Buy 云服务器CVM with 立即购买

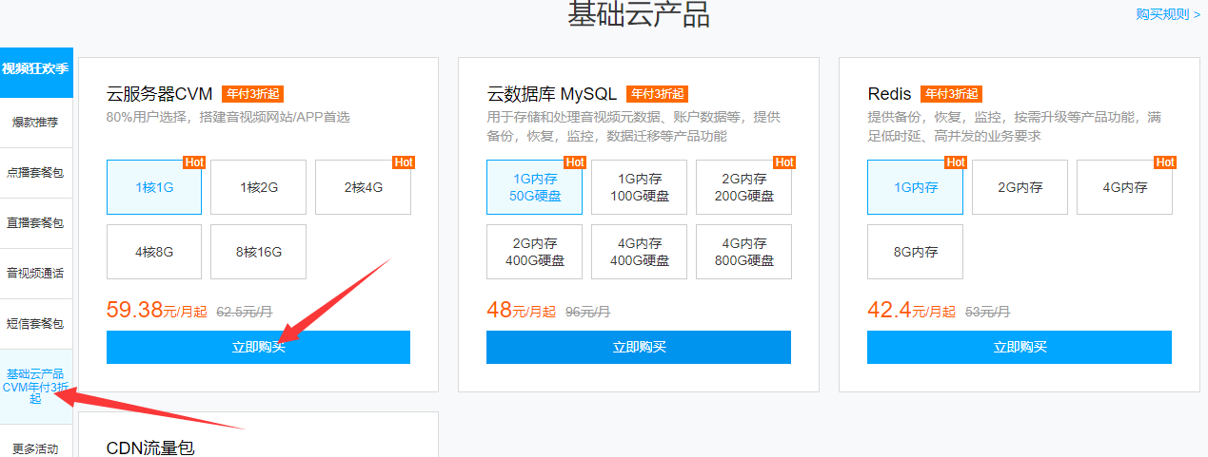258,347
